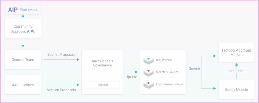Click the Govern label
This screenshot has width=259, height=103.
194,69
